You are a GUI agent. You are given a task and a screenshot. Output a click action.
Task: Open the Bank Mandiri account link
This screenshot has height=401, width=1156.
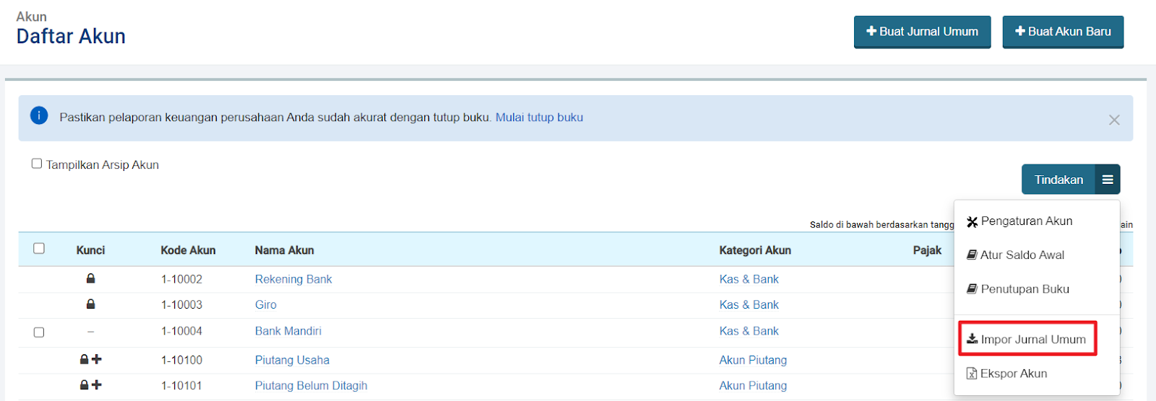(x=288, y=331)
